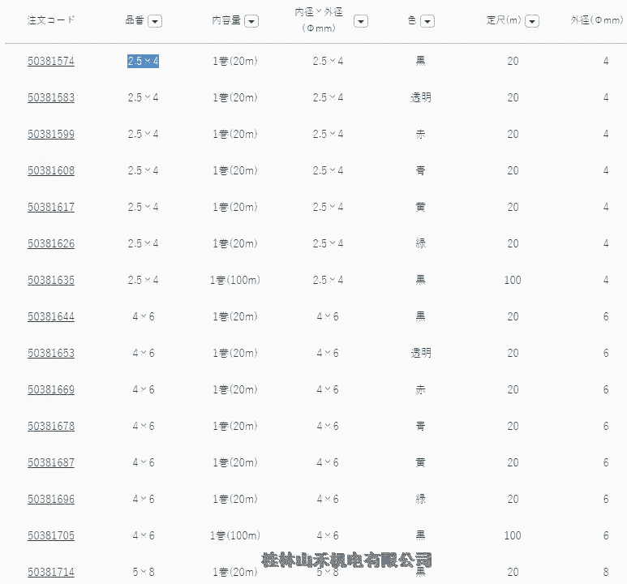Click the highlighted 2.5×4 品番 cell

143,61
